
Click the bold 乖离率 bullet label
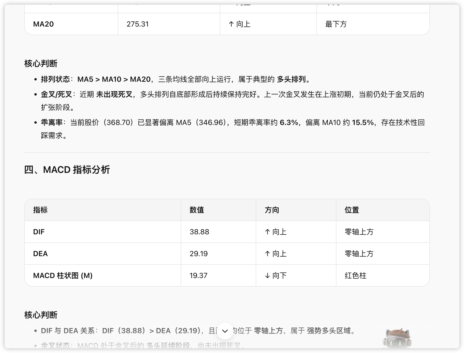click(x=52, y=122)
